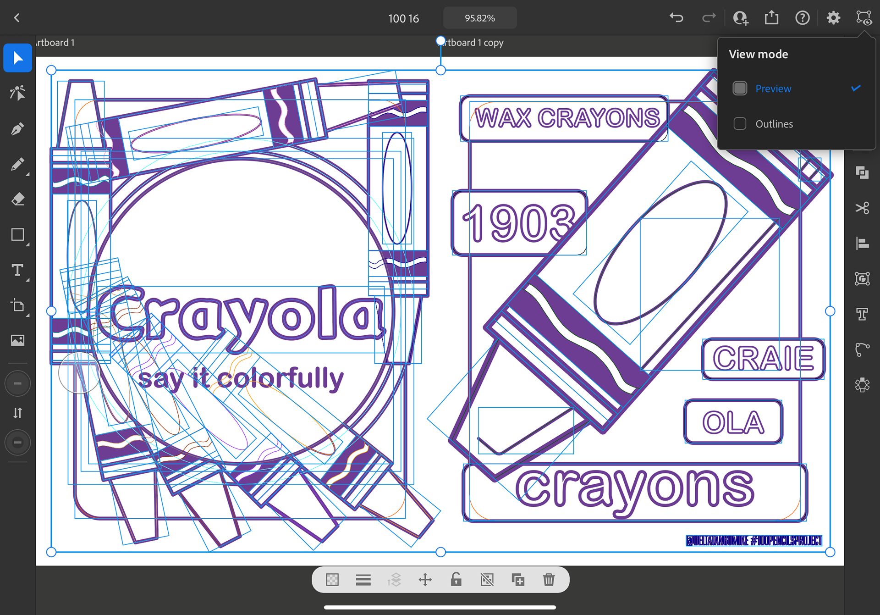Screen dimensions: 880x615
Task: Select the Rectangle shape tool
Action: coord(17,235)
